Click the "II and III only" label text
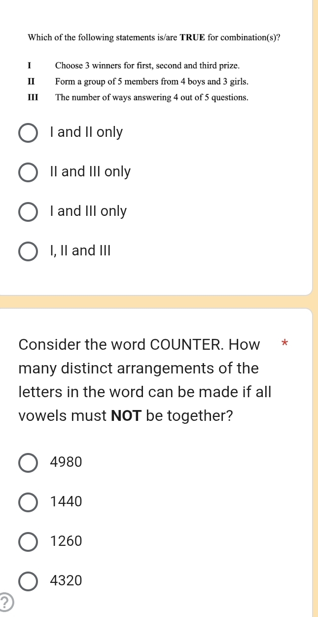318x617 pixels. 91,172
